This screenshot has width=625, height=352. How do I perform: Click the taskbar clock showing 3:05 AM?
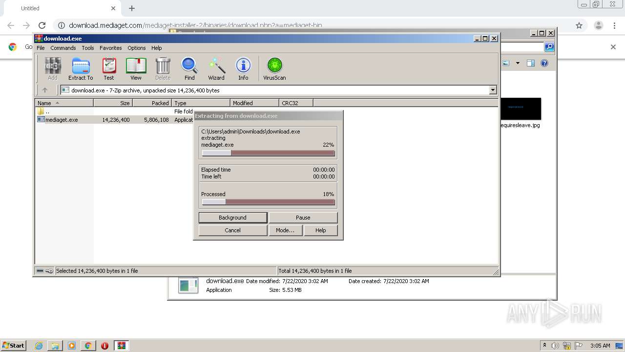point(600,346)
